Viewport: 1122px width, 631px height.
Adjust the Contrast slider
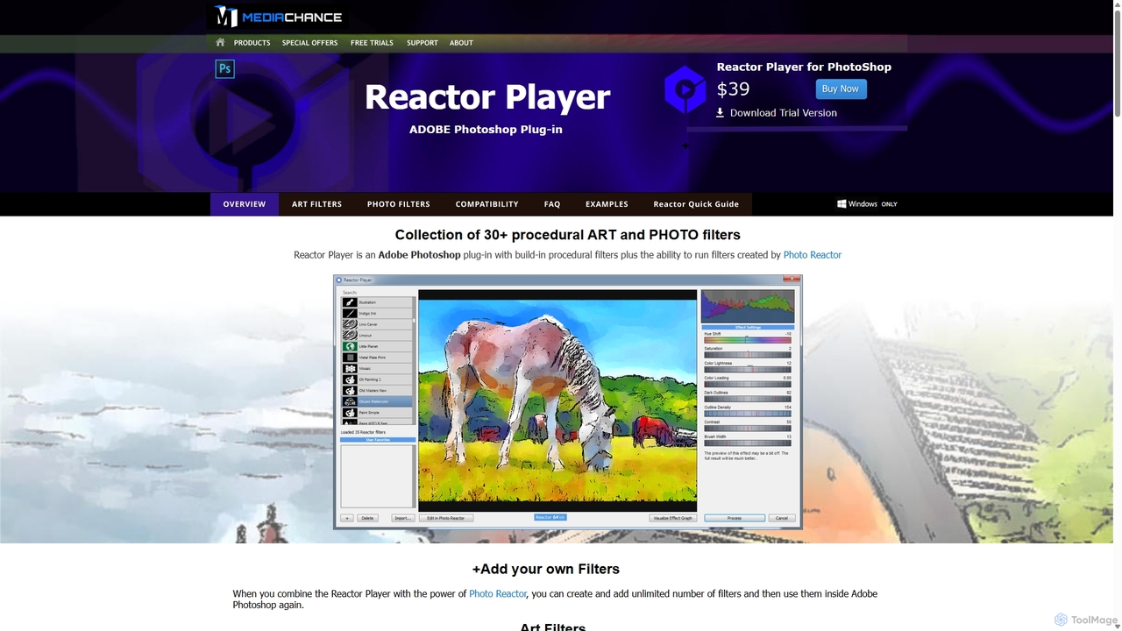[x=747, y=429]
